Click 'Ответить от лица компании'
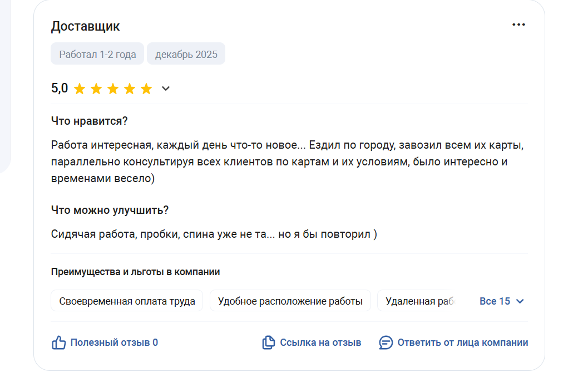 coord(462,342)
